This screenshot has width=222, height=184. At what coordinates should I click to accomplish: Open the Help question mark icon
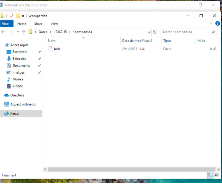click(217, 24)
